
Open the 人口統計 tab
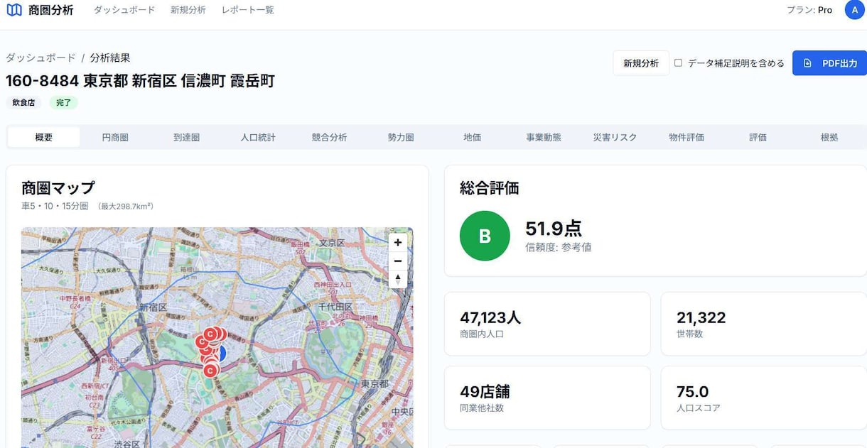point(258,137)
